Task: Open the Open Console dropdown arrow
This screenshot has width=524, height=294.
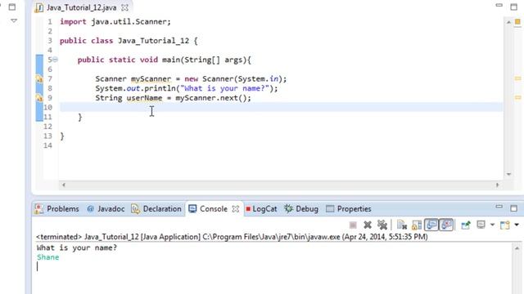Action: 517,225
